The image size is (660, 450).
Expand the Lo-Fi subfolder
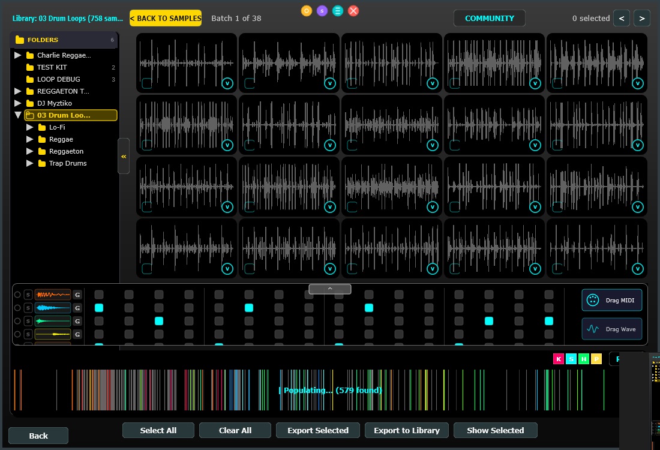click(29, 127)
